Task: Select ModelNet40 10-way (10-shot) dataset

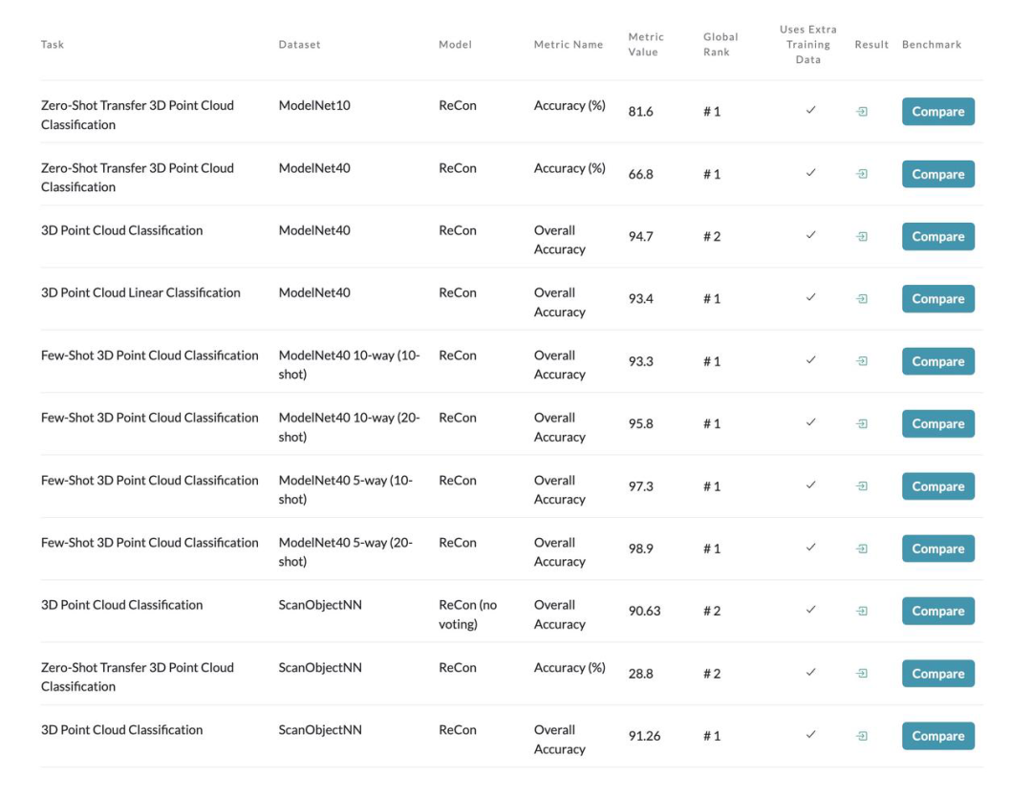Action: (x=349, y=365)
